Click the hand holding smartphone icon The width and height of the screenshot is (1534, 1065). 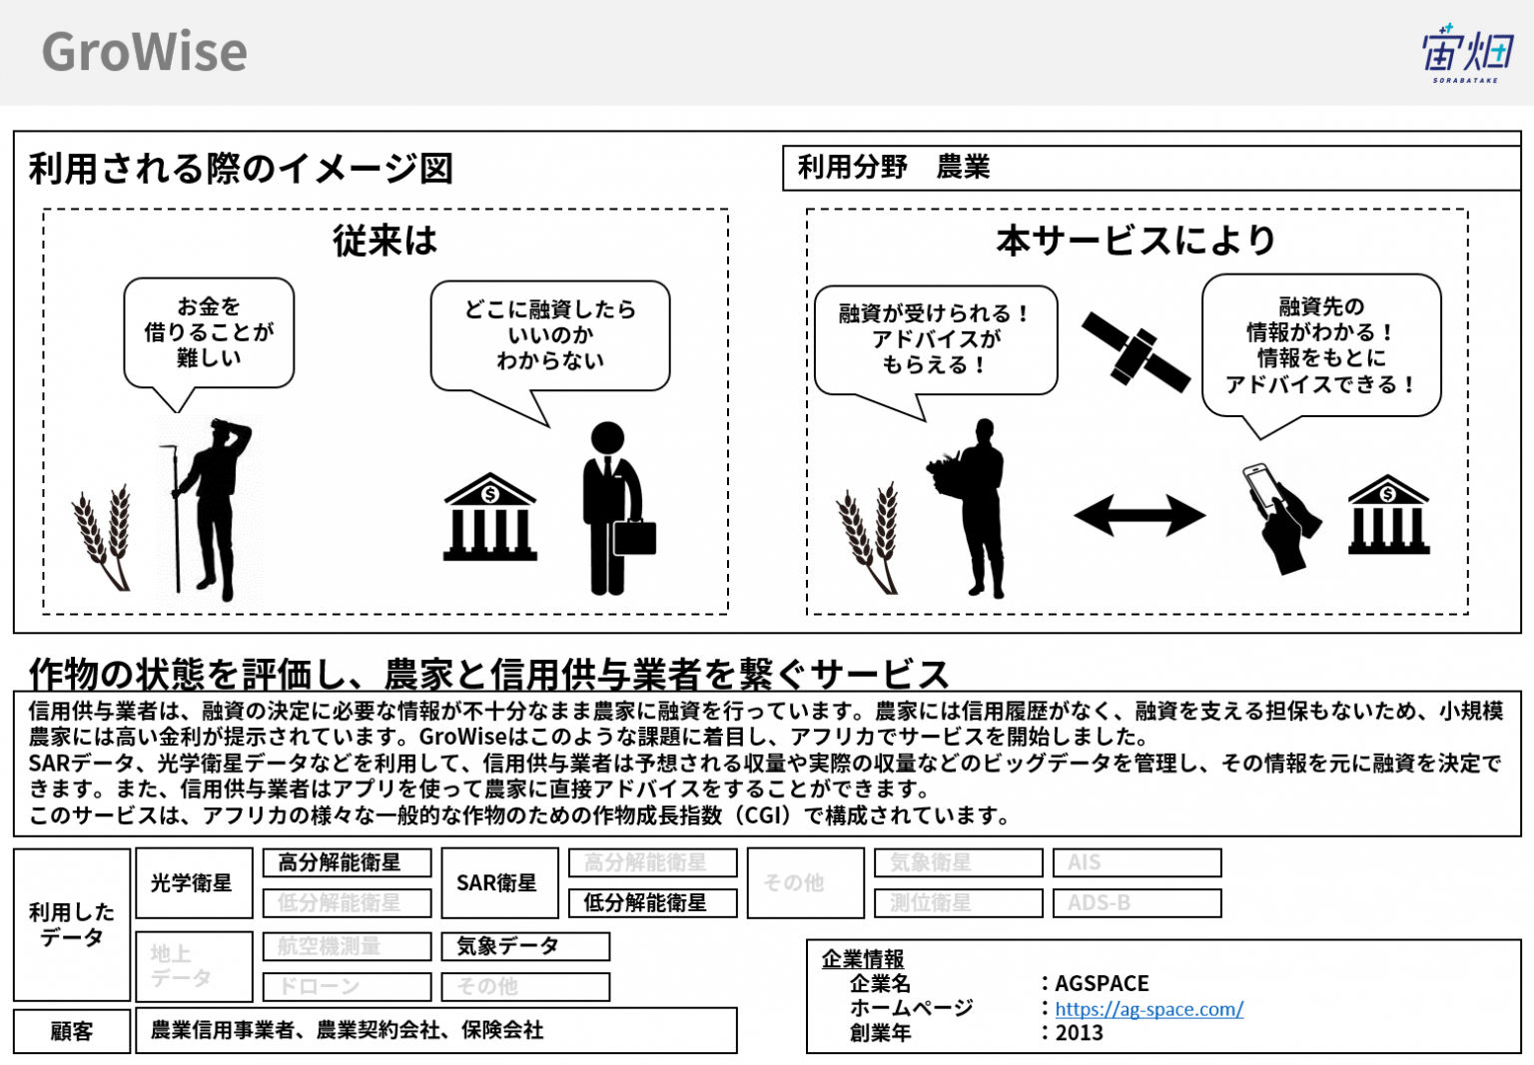1281,518
